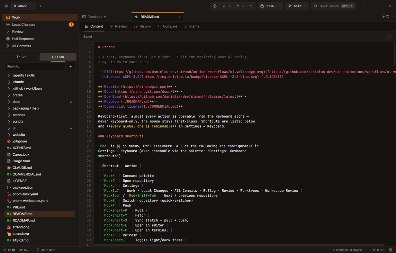Click Up to date sync status
396x253 pixels.
point(46,250)
